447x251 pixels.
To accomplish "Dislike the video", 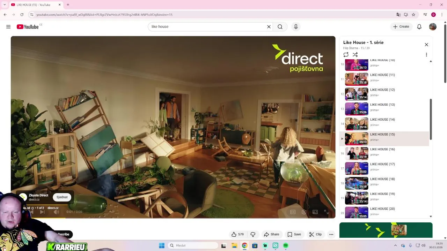I will (253, 234).
